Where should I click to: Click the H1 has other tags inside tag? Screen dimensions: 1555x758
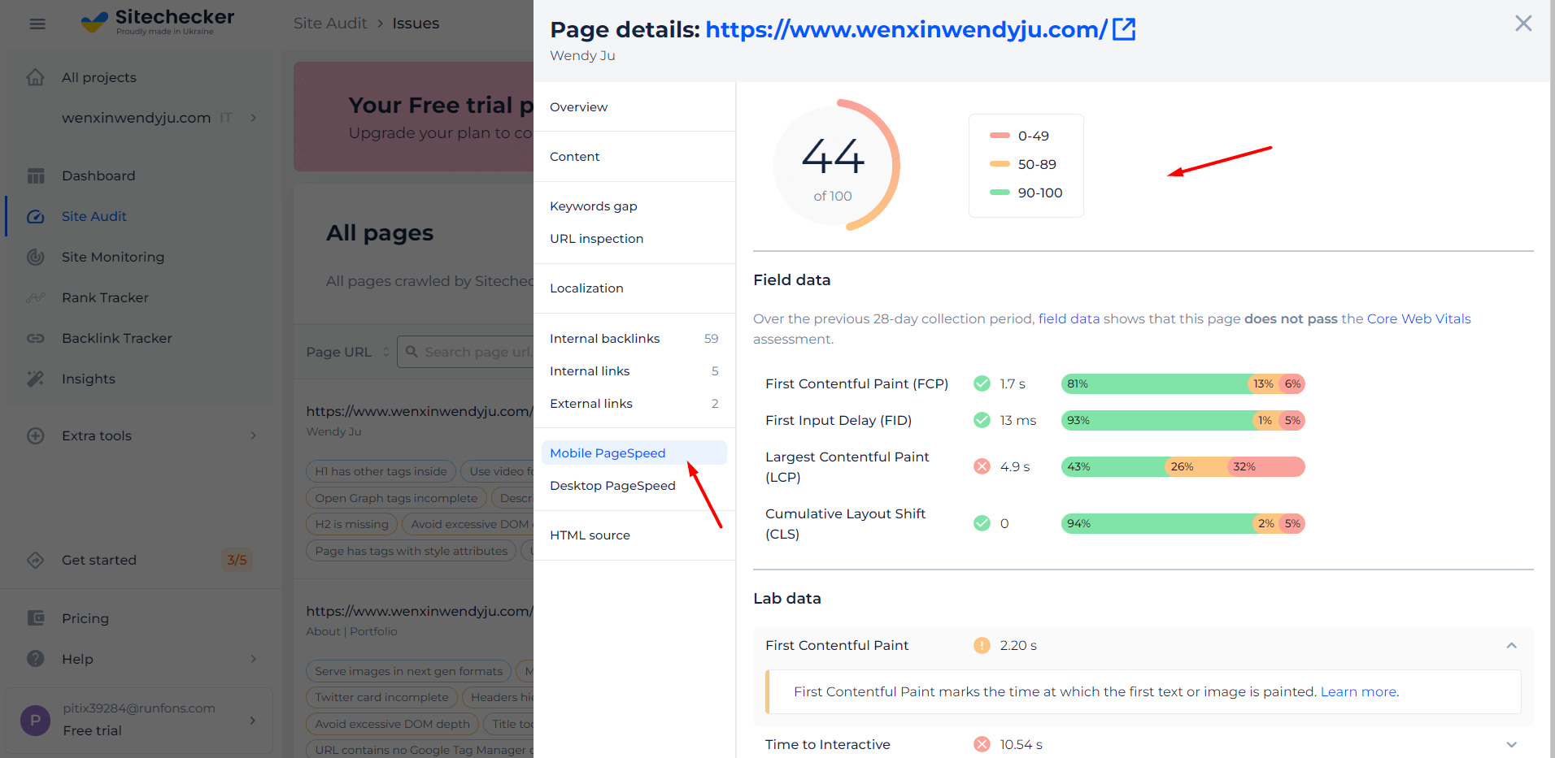tap(381, 471)
